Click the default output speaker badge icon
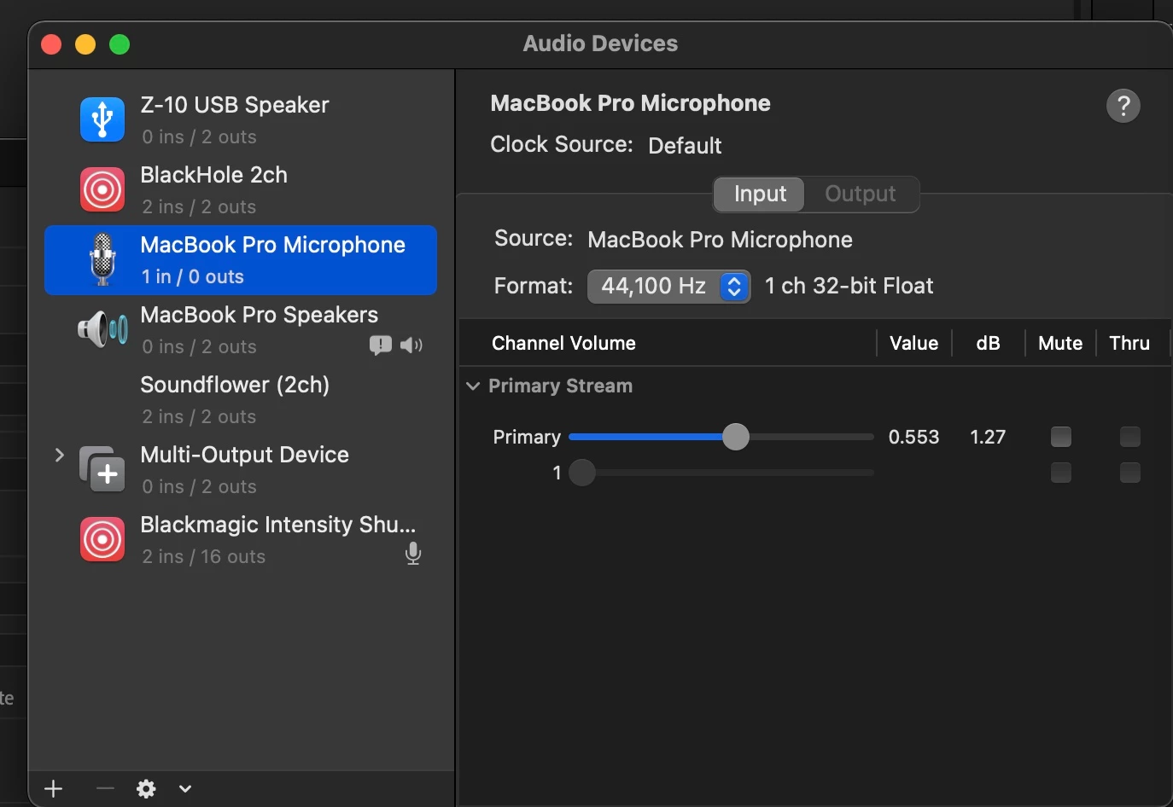Viewport: 1173px width, 807px height. (x=411, y=345)
